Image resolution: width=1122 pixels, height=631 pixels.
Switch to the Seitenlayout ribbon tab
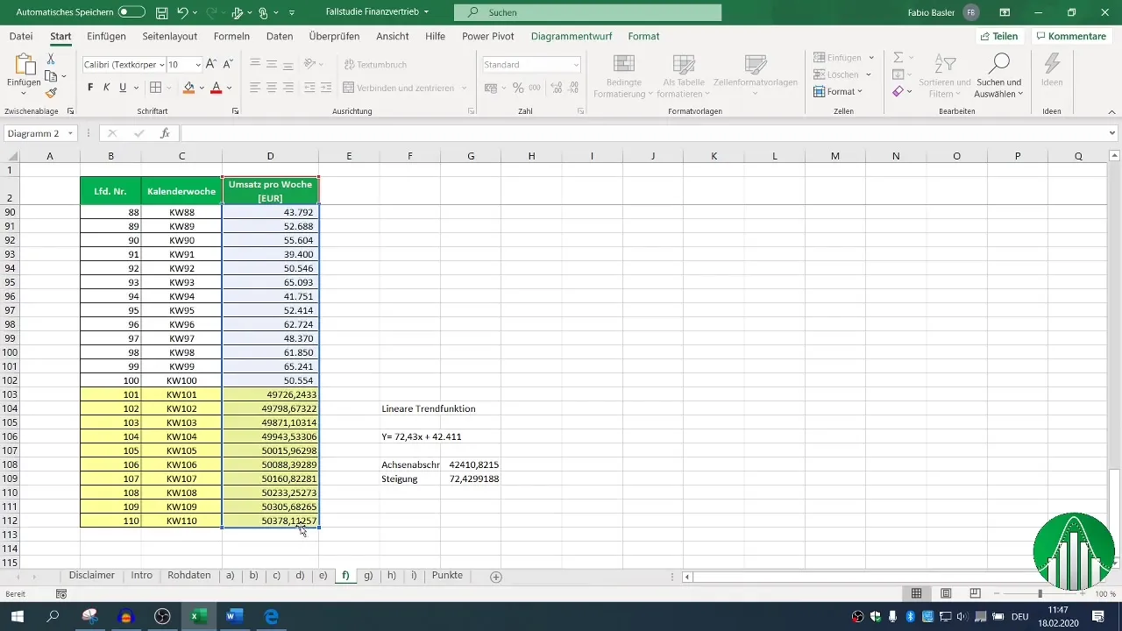(170, 36)
